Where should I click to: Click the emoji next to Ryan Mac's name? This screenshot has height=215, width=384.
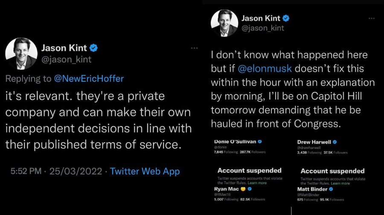point(243,189)
